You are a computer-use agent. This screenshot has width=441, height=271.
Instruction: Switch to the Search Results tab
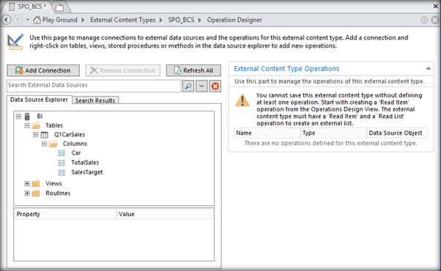(95, 100)
